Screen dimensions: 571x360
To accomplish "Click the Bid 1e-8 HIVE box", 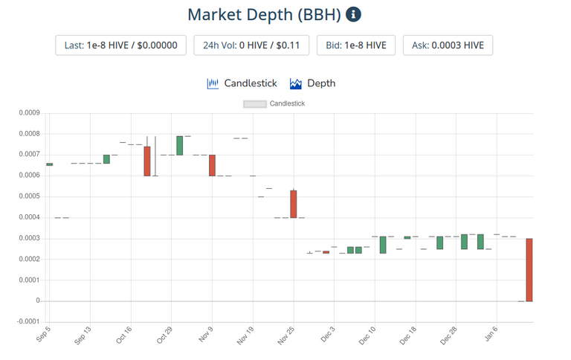I will pos(356,45).
